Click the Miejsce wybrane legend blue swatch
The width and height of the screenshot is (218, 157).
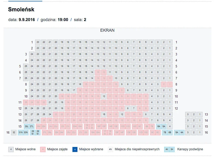tap(75, 149)
